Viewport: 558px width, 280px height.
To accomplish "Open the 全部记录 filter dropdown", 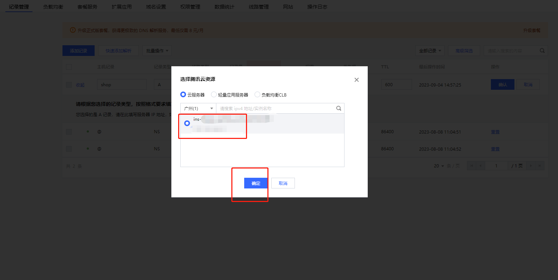I will coord(430,51).
